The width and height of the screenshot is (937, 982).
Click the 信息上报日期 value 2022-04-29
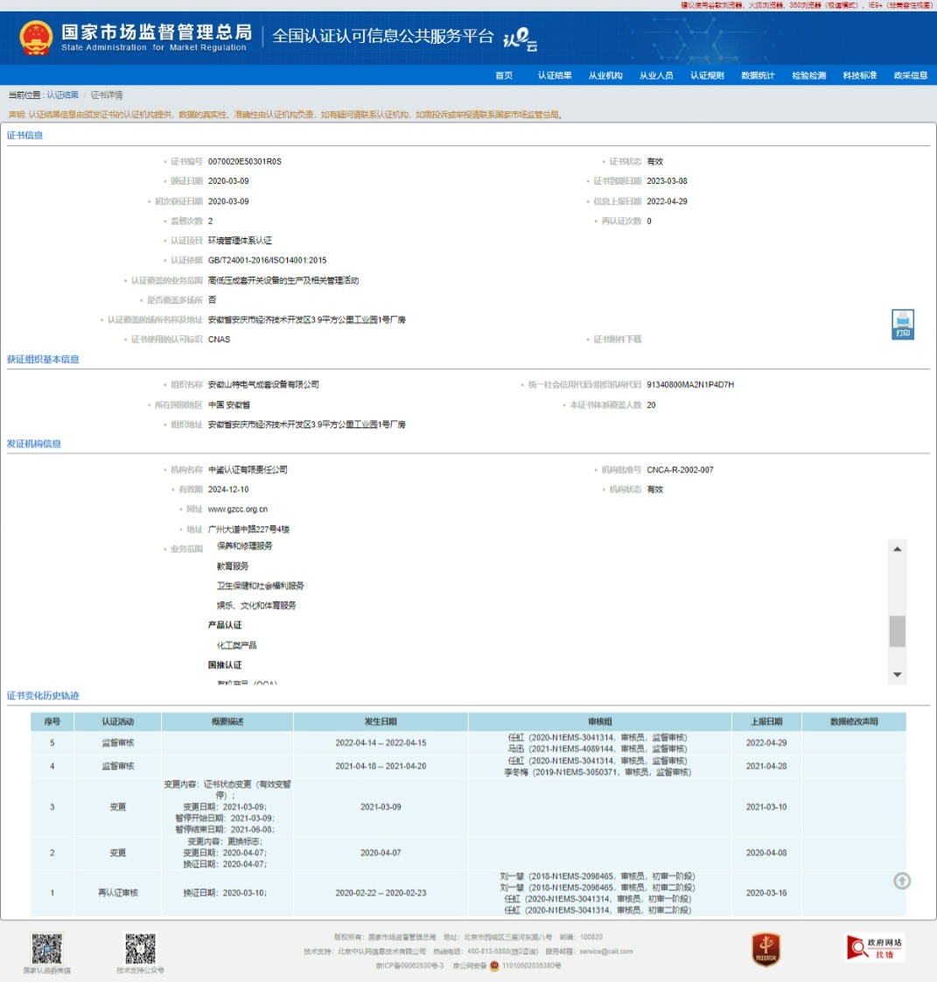(668, 201)
